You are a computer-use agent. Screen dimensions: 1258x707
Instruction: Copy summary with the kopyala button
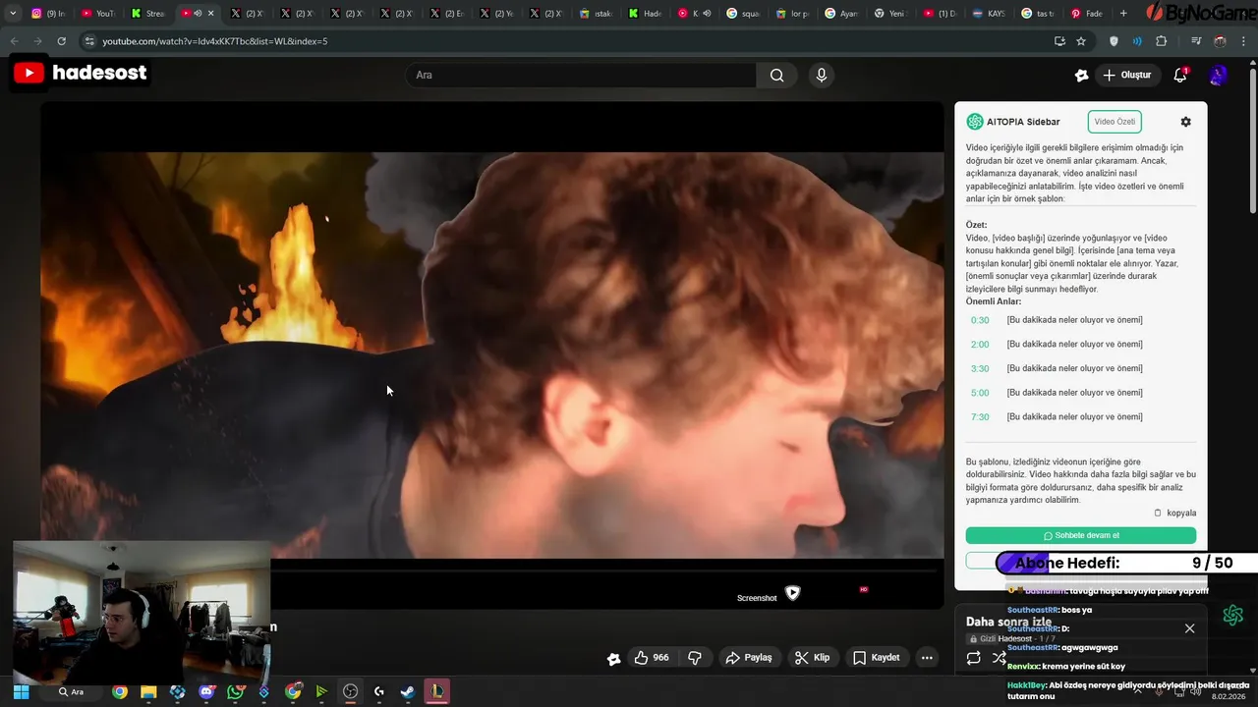point(1174,513)
